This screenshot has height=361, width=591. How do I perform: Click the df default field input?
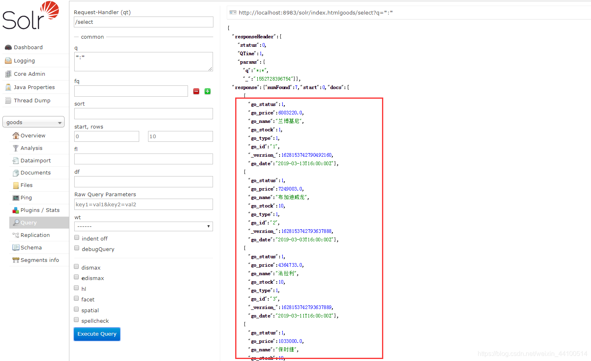(144, 182)
